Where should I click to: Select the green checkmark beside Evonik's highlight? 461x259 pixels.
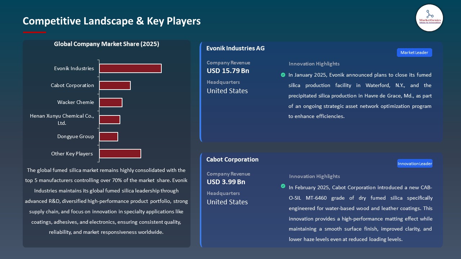click(x=283, y=75)
